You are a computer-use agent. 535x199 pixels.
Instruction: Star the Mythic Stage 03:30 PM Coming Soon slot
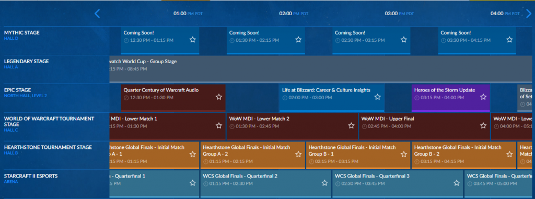[x=509, y=40]
